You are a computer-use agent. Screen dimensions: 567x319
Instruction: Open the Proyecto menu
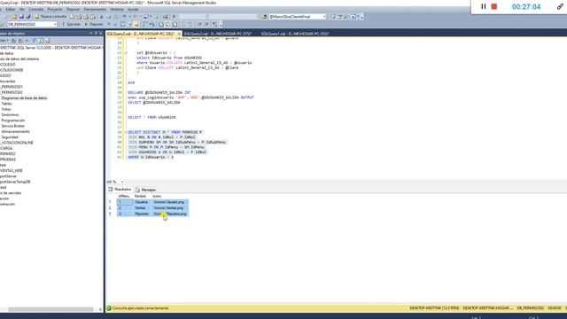click(x=55, y=10)
